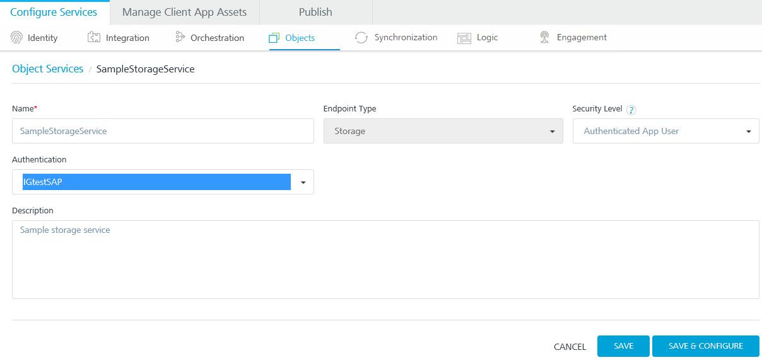
Task: Click the Engagement antenna icon
Action: (544, 38)
